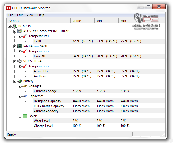
Task: Collapse the Levels node
Action: click(x=20, y=116)
